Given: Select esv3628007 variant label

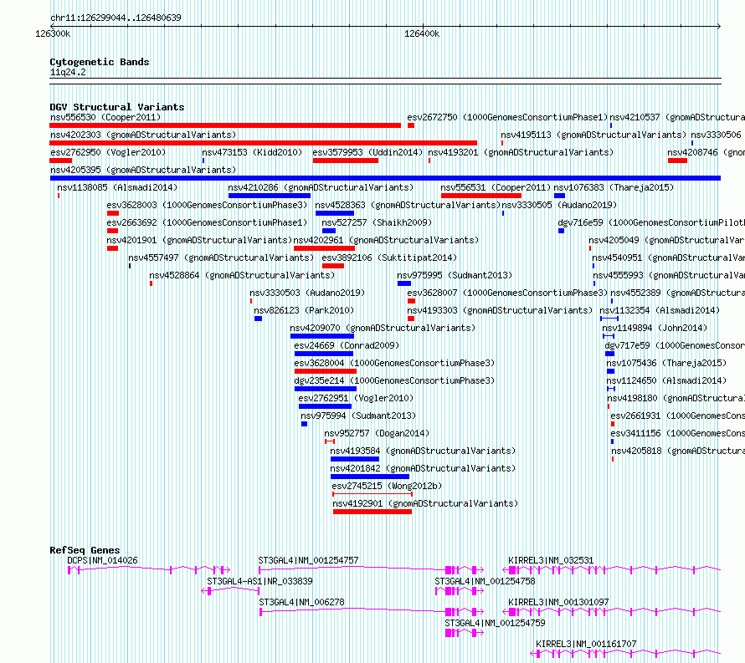Looking at the screenshot, I should 507,293.
